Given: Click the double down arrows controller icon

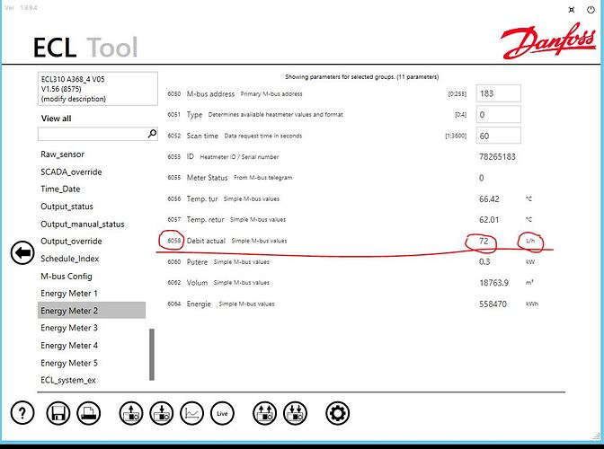Looking at the screenshot, I should (296, 413).
